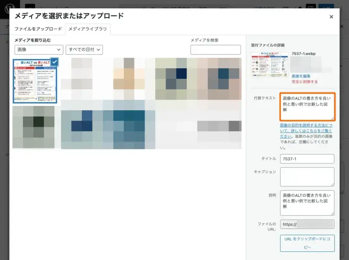Click URL をクリップボードにコピー button

point(307,243)
